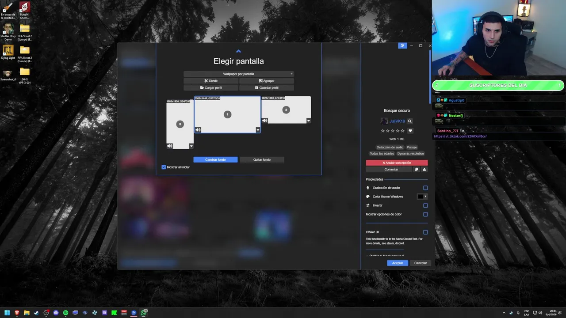Open author JuliVK19 profile link
The height and width of the screenshot is (318, 566).
click(397, 121)
